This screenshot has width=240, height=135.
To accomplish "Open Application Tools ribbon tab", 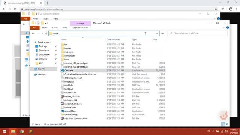I will pos(80,28).
